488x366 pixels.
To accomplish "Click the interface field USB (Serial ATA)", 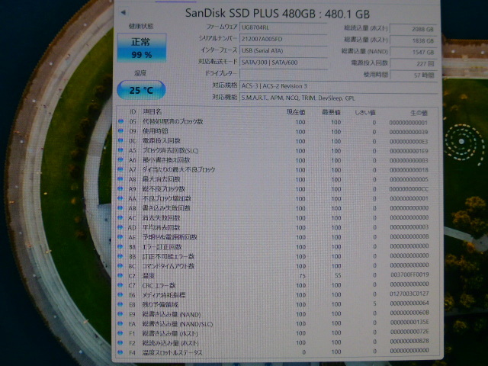I will click(283, 50).
